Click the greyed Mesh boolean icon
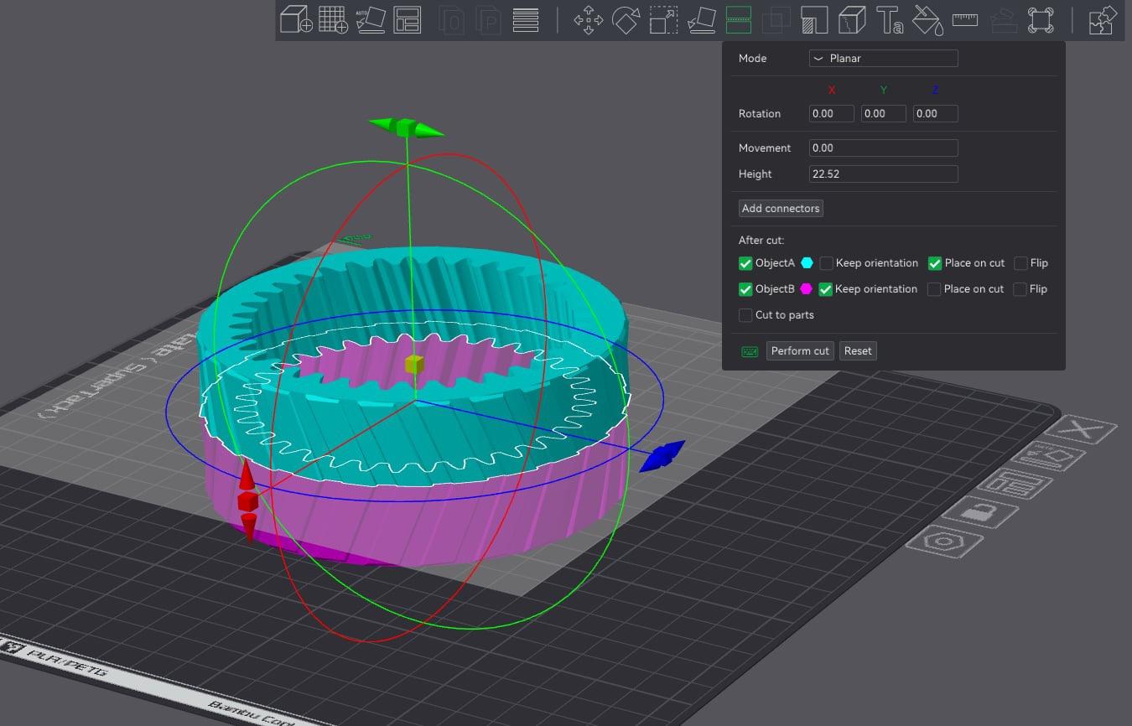1132x726 pixels. 776,19
